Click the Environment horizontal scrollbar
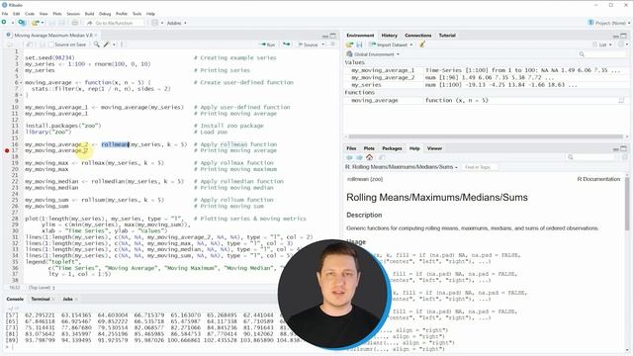The image size is (633, 356). coord(486,136)
